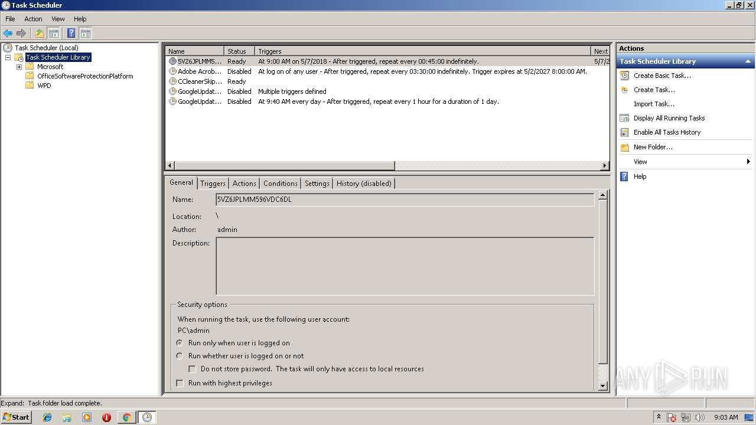Click the details pane scroll-up arrow
Image resolution: width=756 pixels, height=425 pixels.
(602, 195)
